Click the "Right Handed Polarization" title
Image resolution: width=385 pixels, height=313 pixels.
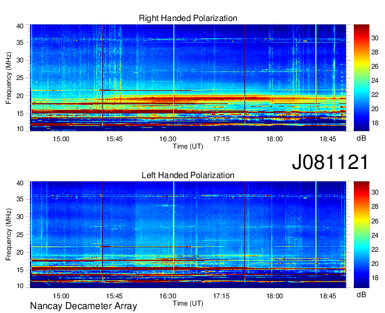188,18
